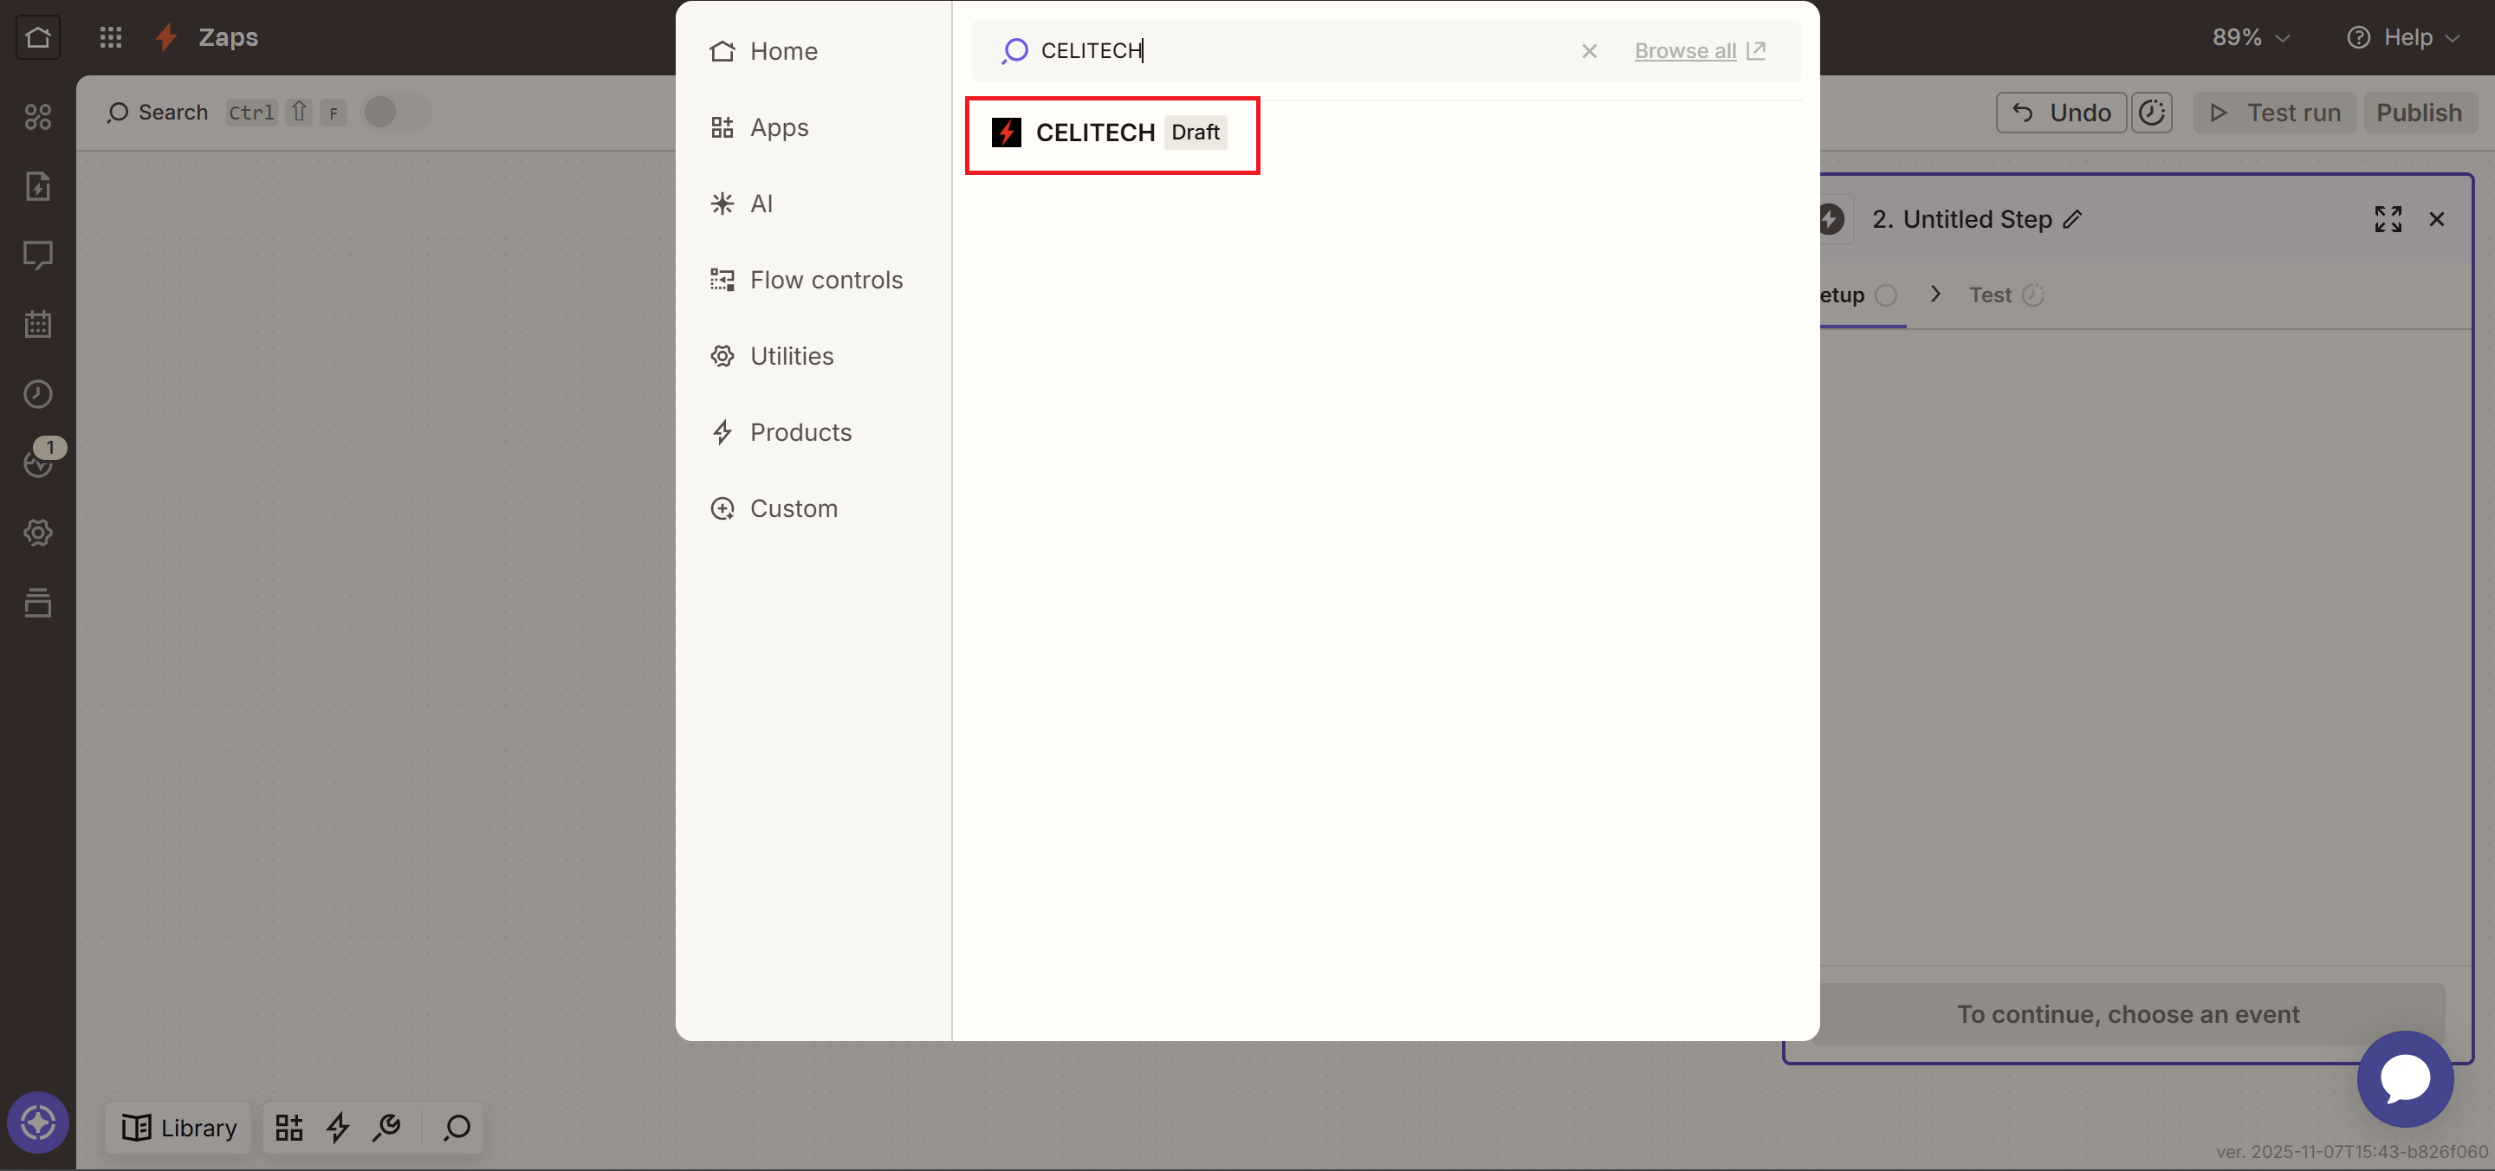The height and width of the screenshot is (1171, 2495).
Task: Open the grid app launcher next to home
Action: tap(110, 38)
